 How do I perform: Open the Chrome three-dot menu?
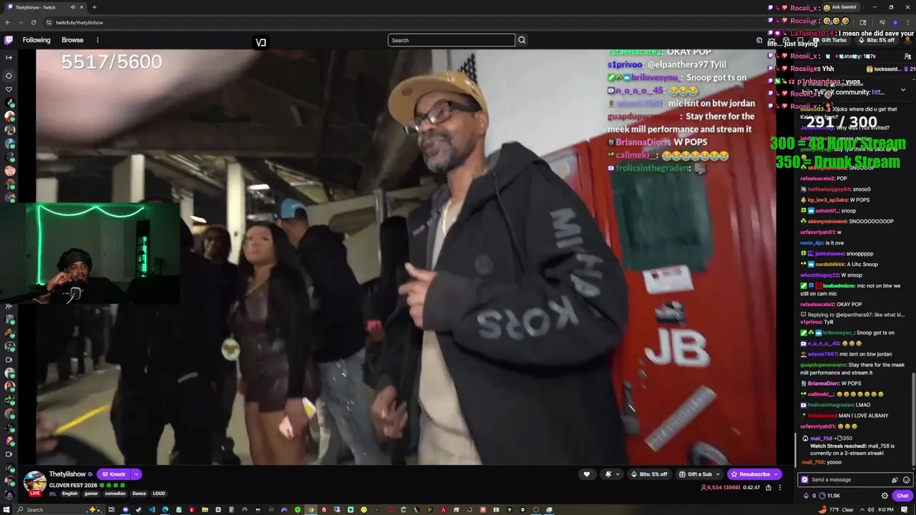[x=907, y=22]
